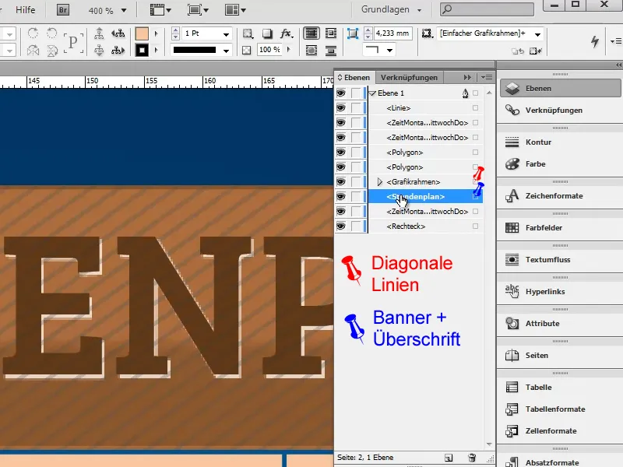The width and height of the screenshot is (623, 467).
Task: Open the [Einfacher Grafikrahmen]+ object style dropdown
Action: pos(537,34)
